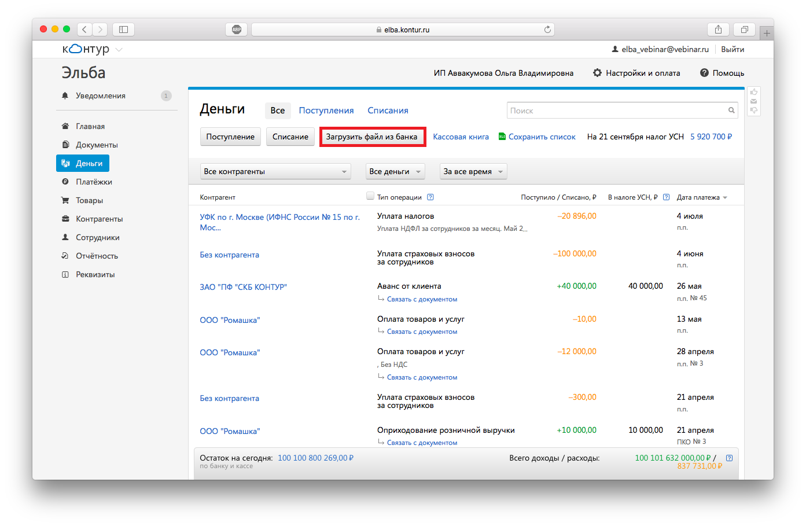The width and height of the screenshot is (806, 526).
Task: Click the 5 920 700 ₽ tax amount link
Action: coord(711,137)
